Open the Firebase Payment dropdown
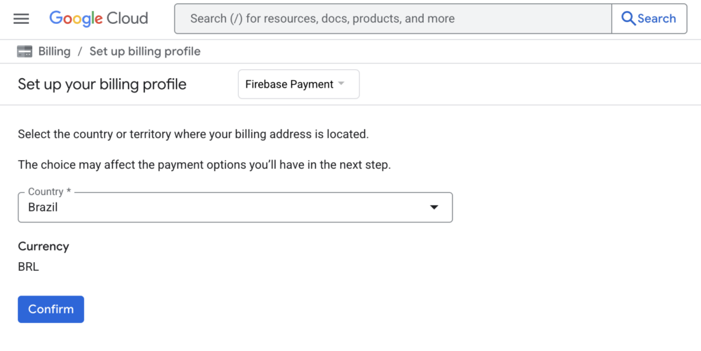Image resolution: width=701 pixels, height=351 pixels. click(x=298, y=84)
